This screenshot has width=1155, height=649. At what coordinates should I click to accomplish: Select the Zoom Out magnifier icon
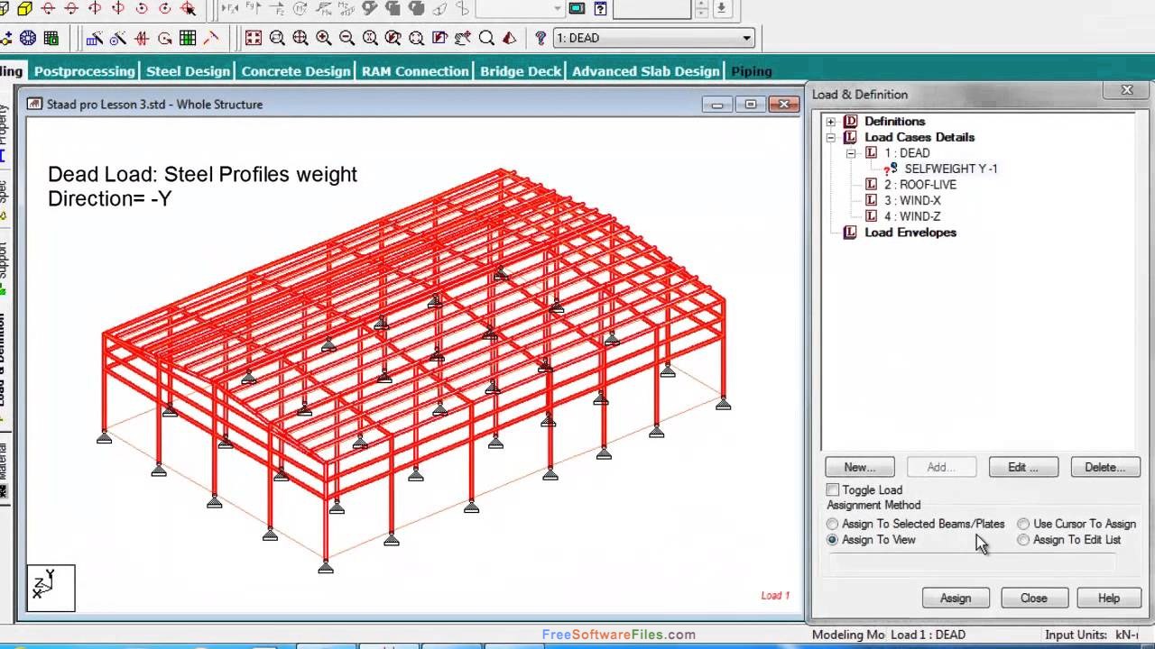coord(346,38)
